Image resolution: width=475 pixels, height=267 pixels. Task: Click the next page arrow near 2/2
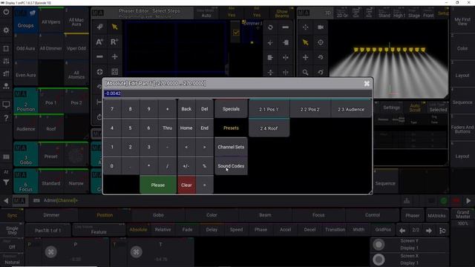tap(429, 231)
